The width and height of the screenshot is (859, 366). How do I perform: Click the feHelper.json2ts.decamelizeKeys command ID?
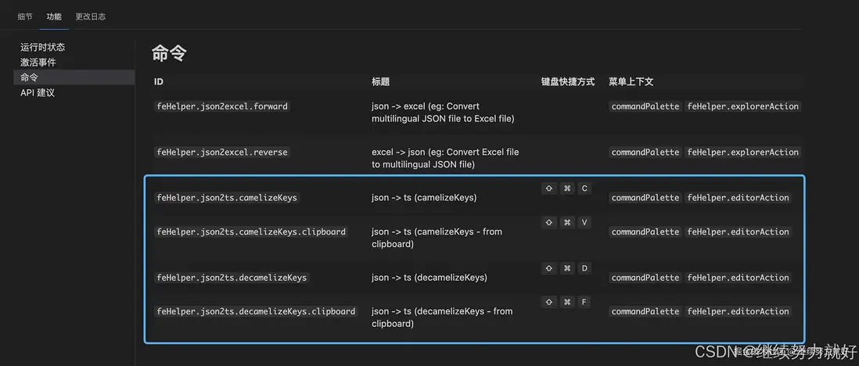coord(232,278)
